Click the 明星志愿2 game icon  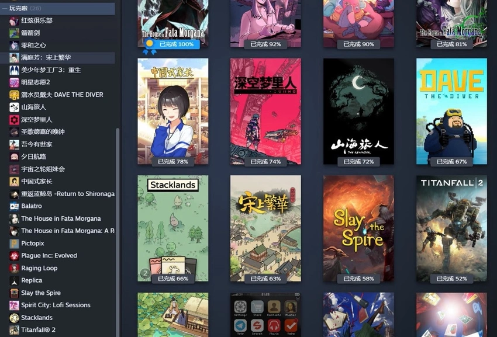(x=14, y=82)
